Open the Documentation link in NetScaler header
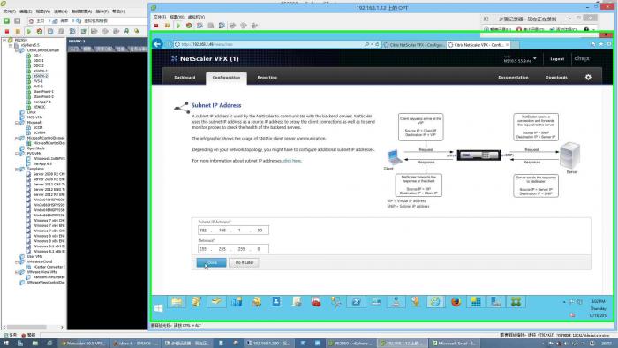This screenshot has height=348, width=618. click(x=513, y=77)
